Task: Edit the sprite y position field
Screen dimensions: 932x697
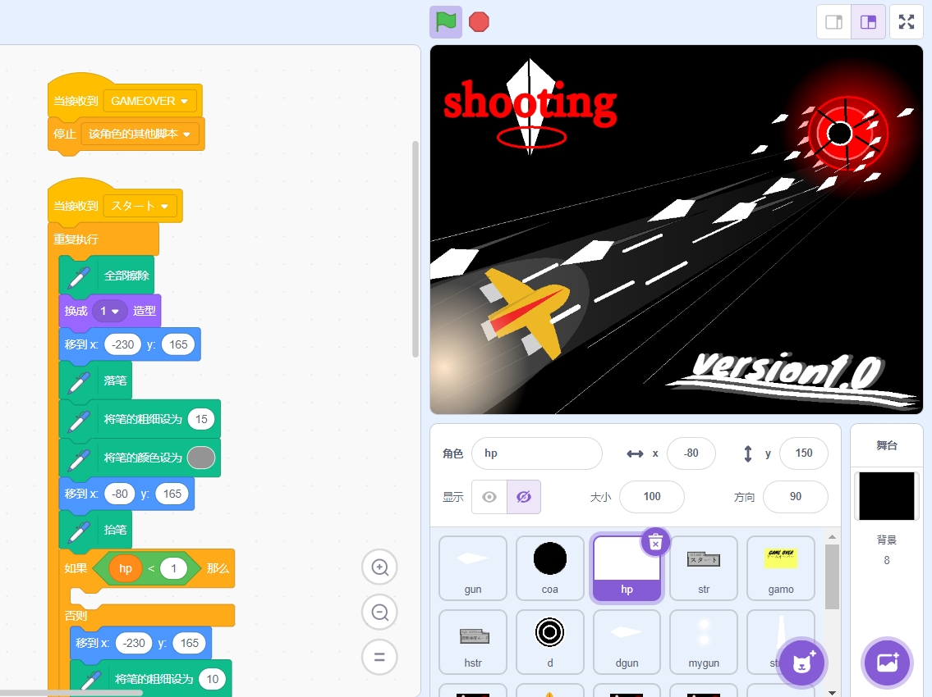Action: [x=804, y=453]
